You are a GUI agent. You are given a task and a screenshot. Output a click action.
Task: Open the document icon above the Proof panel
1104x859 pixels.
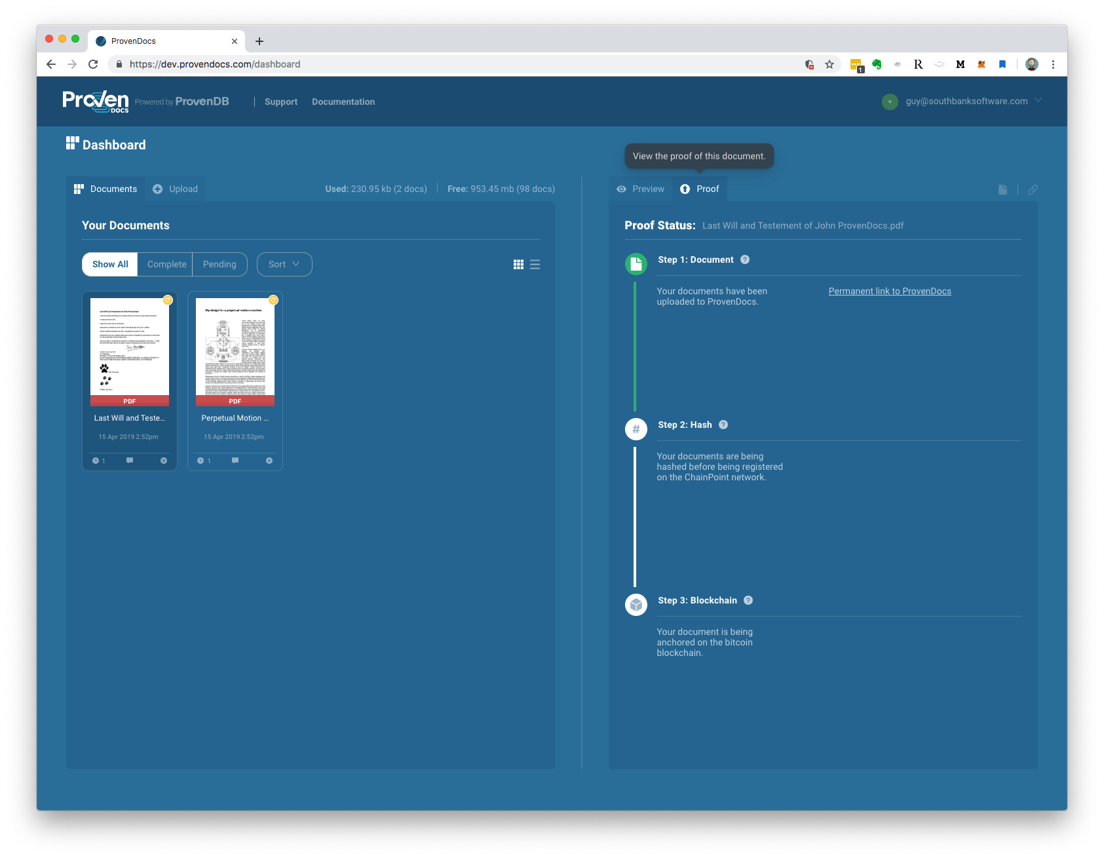point(1002,189)
